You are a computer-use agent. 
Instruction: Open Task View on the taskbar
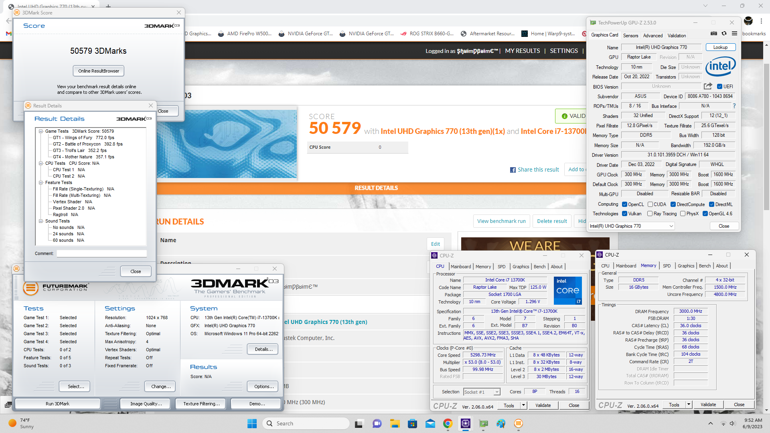point(359,423)
